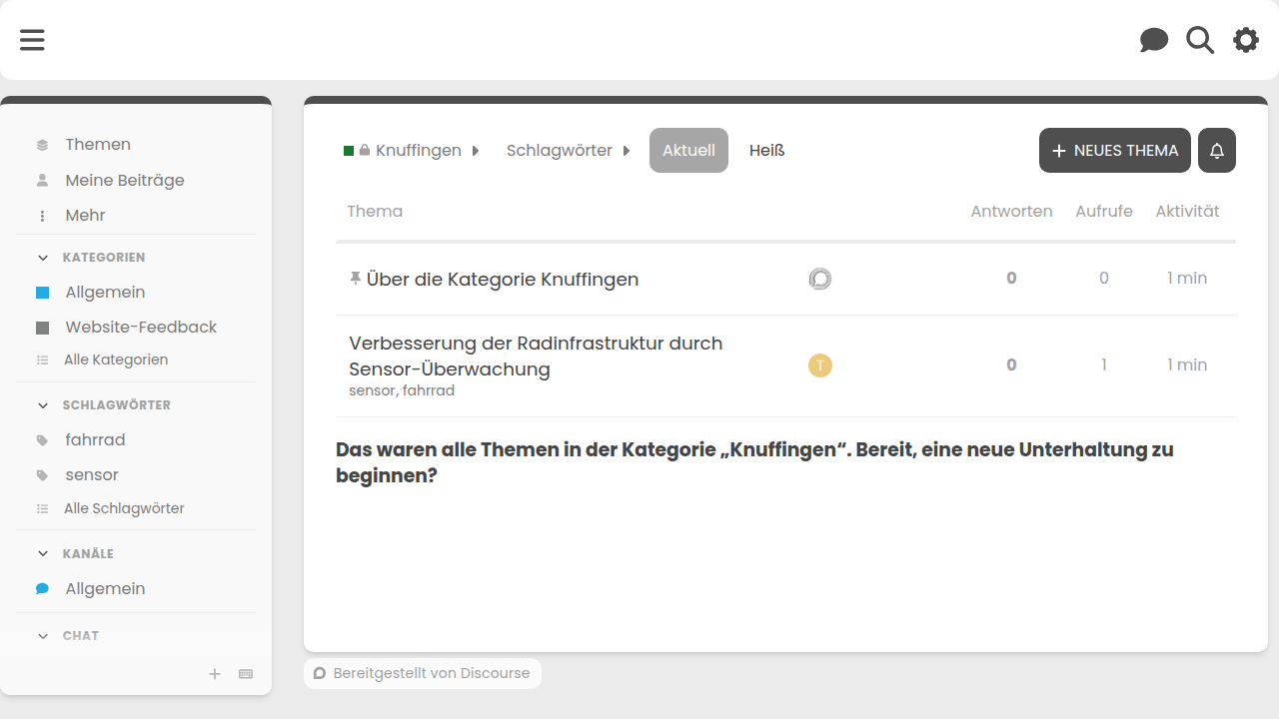Screen dimensions: 1279x719
Task: Open topic Über die Kategorie Knuffingen
Action: [502, 280]
